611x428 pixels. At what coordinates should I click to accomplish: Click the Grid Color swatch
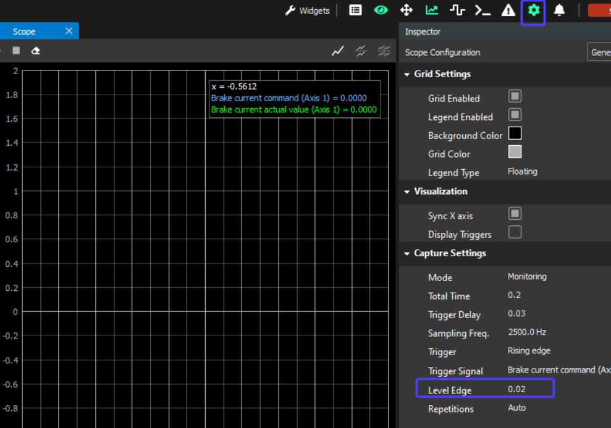click(515, 152)
